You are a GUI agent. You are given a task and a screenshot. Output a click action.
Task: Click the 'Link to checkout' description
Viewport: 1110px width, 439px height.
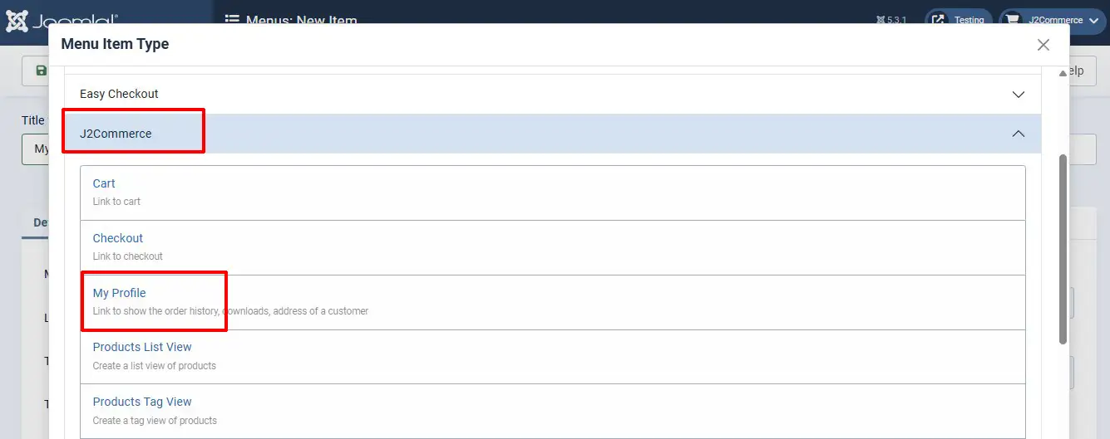tap(127, 256)
